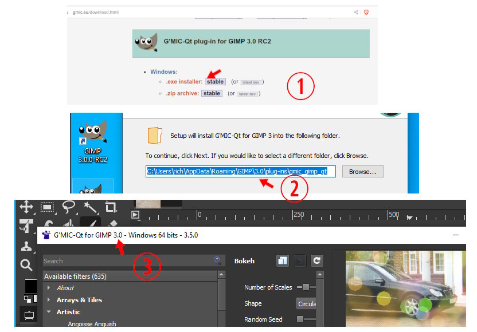Select the Fuzzy Select magic wand tool
This screenshot has width=477, height=332.
click(90, 207)
